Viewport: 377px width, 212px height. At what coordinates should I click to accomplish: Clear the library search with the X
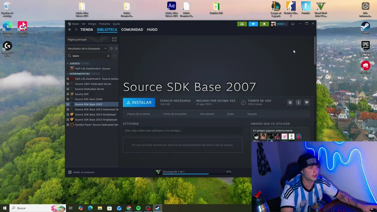(x=108, y=56)
